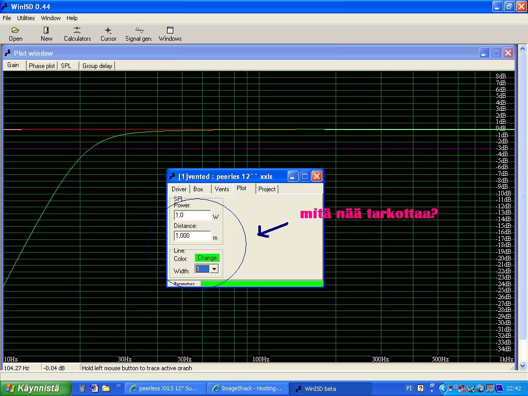The image size is (528, 396).
Task: Launch the Signal gen. tool
Action: (x=139, y=34)
